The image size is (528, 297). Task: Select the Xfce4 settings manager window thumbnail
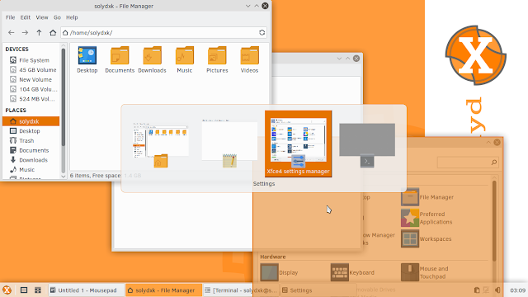tap(299, 144)
